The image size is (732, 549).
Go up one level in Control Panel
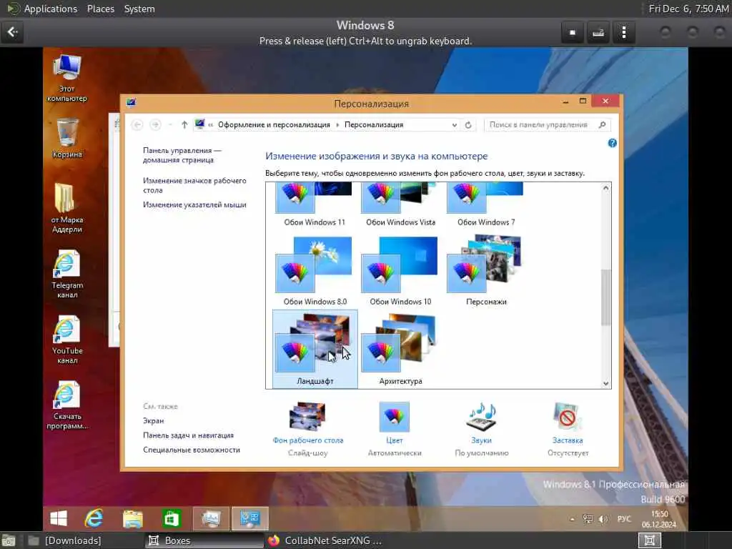click(184, 124)
